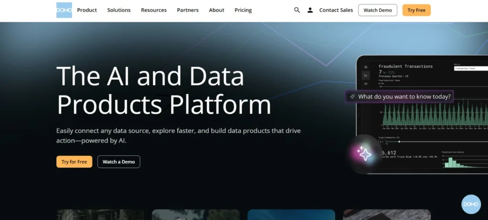Viewport: 488px width, 220px height.
Task: Click the chart icon in dashboard sidebar
Action: click(x=366, y=76)
